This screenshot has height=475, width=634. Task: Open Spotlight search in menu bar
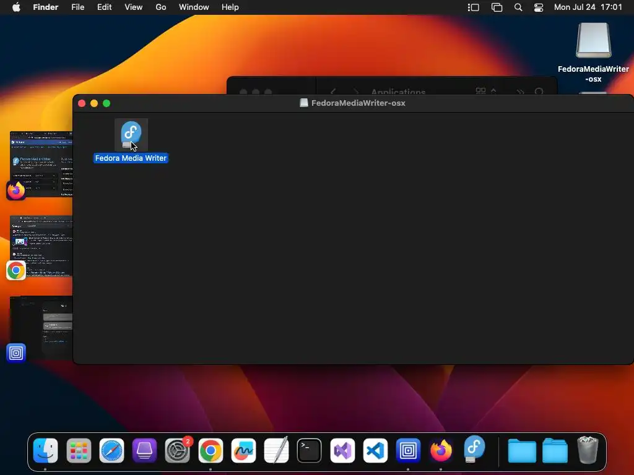point(518,7)
